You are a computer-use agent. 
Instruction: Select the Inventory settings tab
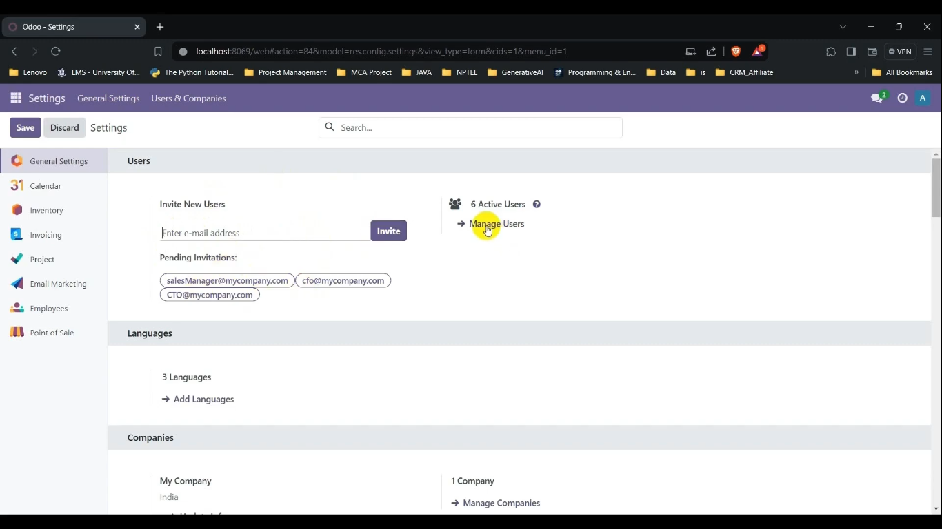(x=54, y=210)
